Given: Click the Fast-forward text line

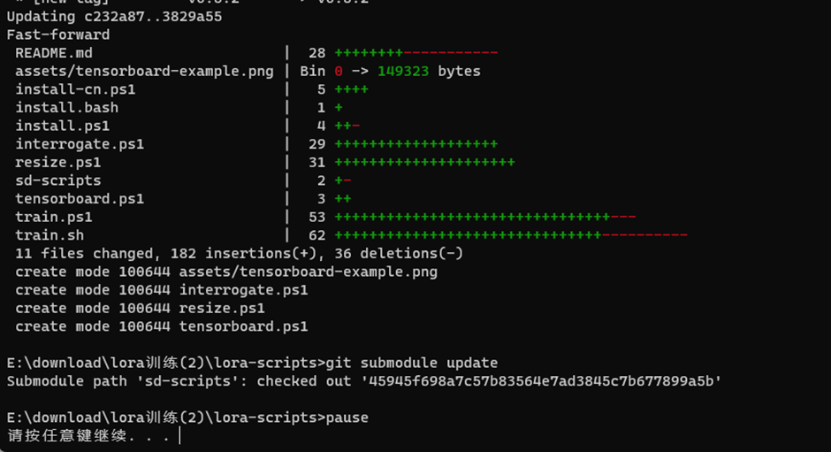Looking at the screenshot, I should tap(57, 35).
